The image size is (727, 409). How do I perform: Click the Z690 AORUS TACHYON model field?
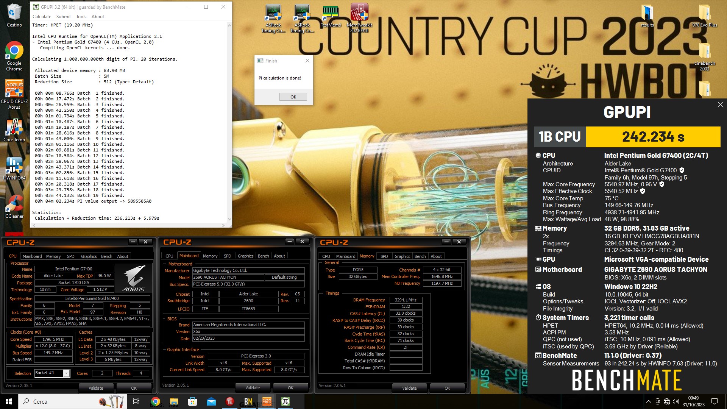pos(228,277)
